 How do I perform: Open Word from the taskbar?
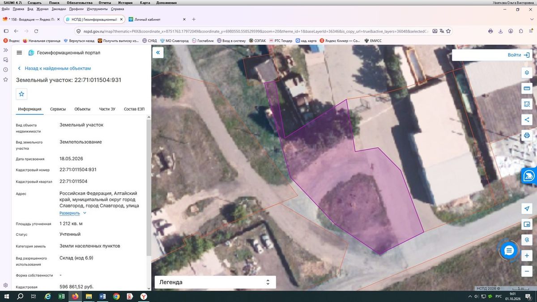pyautogui.click(x=102, y=297)
